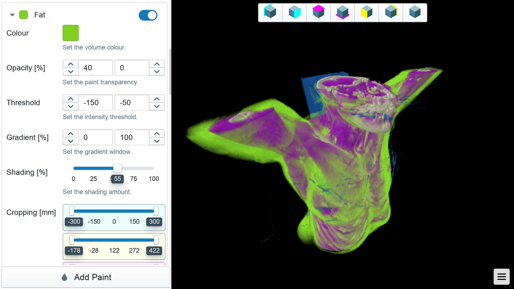This screenshot has width=514, height=289.
Task: Select the magenta bottom face cube view
Action: click(343, 13)
